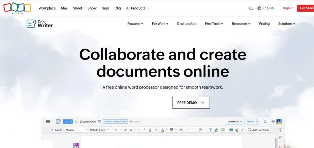Click the bullet list icon
The image size is (314, 148).
(x=191, y=130)
